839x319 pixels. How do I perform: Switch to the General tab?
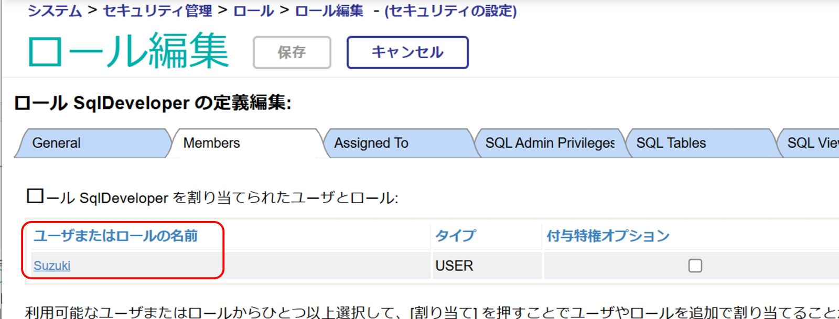point(57,143)
